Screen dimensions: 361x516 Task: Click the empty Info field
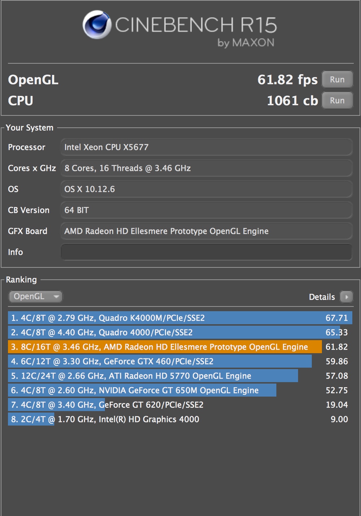pyautogui.click(x=206, y=252)
